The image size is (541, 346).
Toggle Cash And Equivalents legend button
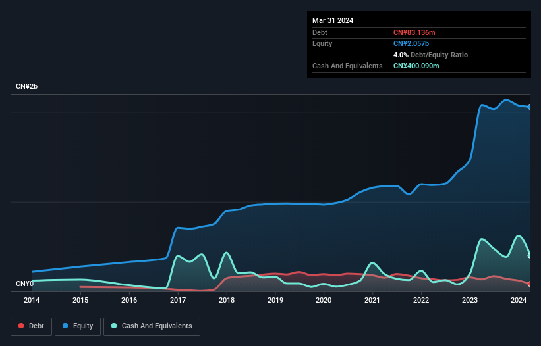point(152,326)
